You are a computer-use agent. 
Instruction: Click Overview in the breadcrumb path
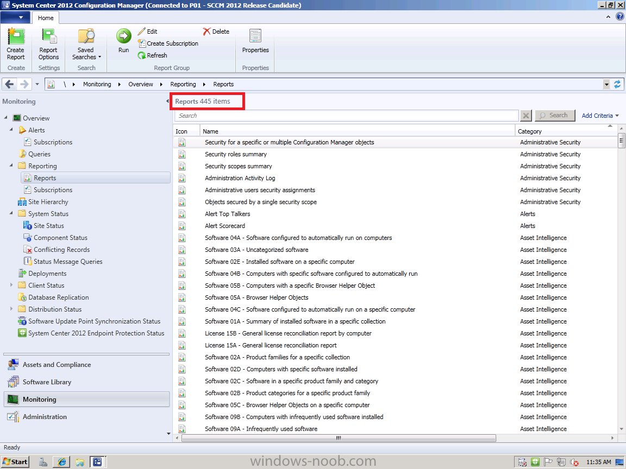pos(141,84)
